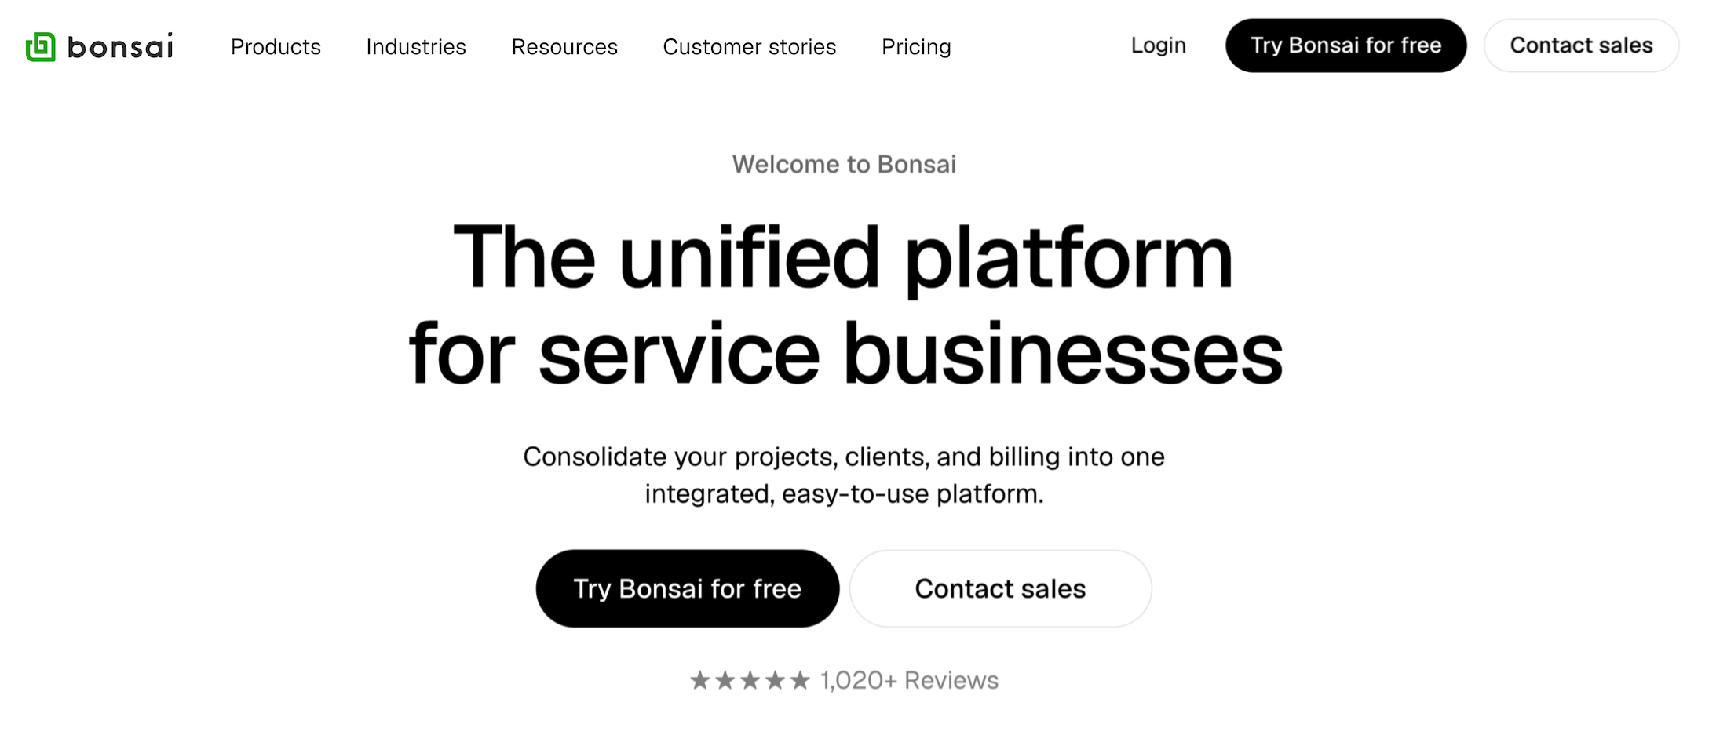This screenshot has width=1727, height=735.
Task: Select the Customer stories nav item
Action: [749, 47]
